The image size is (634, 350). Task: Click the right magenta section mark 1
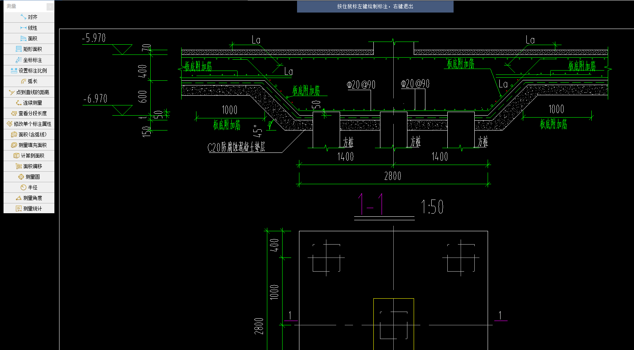(500, 316)
